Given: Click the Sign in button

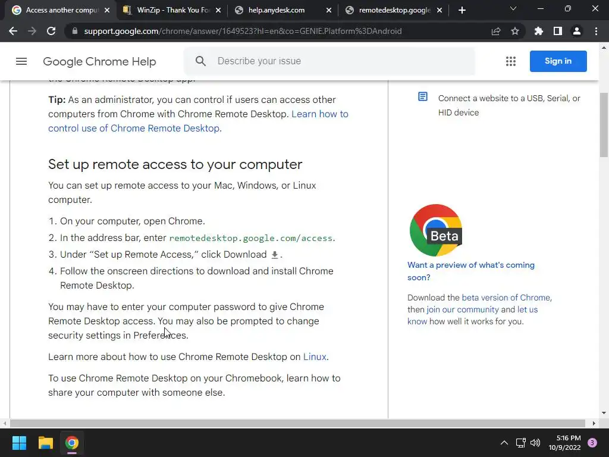Looking at the screenshot, I should [558, 61].
